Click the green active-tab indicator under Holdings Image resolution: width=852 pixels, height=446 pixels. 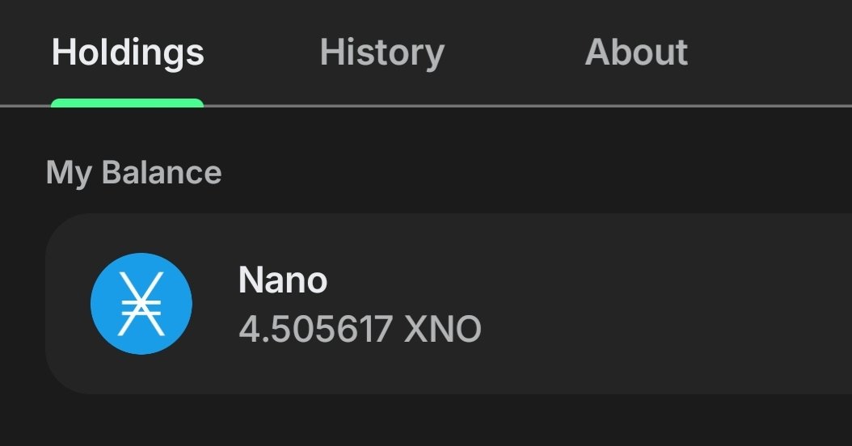127,103
